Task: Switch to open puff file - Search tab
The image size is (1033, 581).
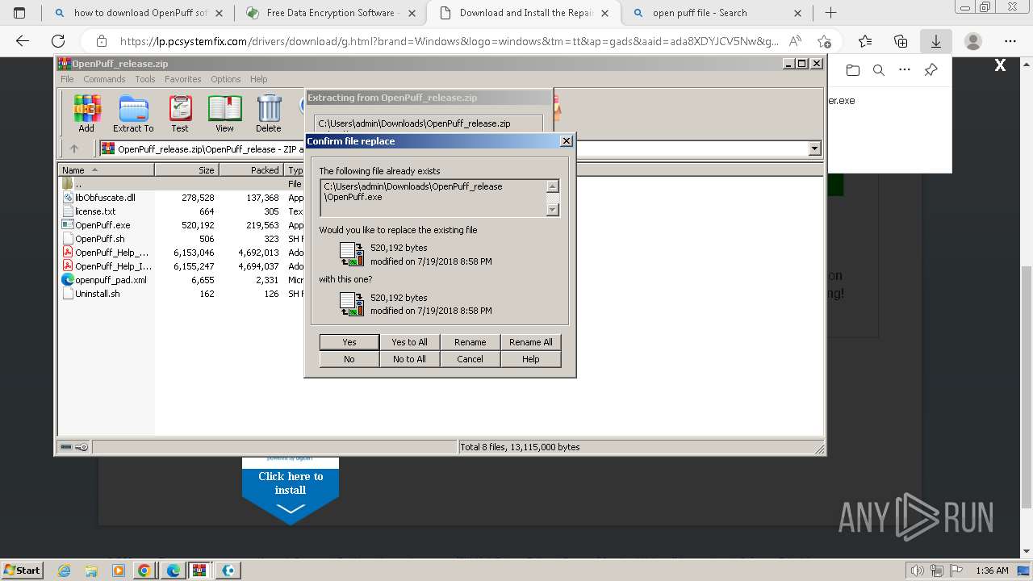Action: pyautogui.click(x=715, y=13)
